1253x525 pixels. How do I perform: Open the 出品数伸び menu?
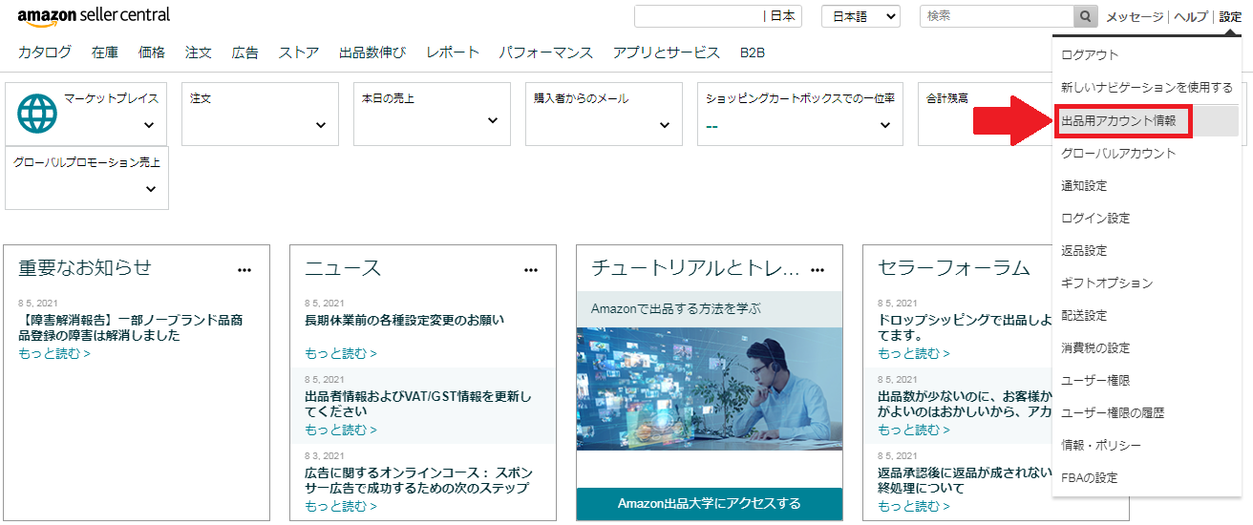[x=372, y=52]
